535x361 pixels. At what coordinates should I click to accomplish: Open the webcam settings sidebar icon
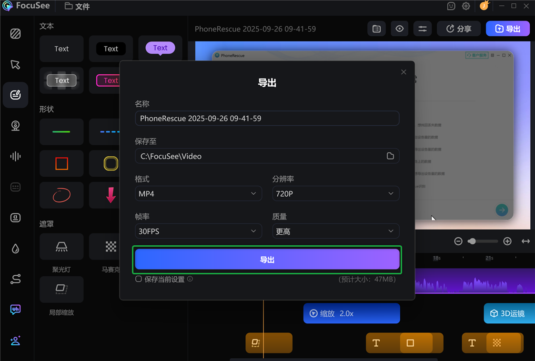click(x=15, y=126)
